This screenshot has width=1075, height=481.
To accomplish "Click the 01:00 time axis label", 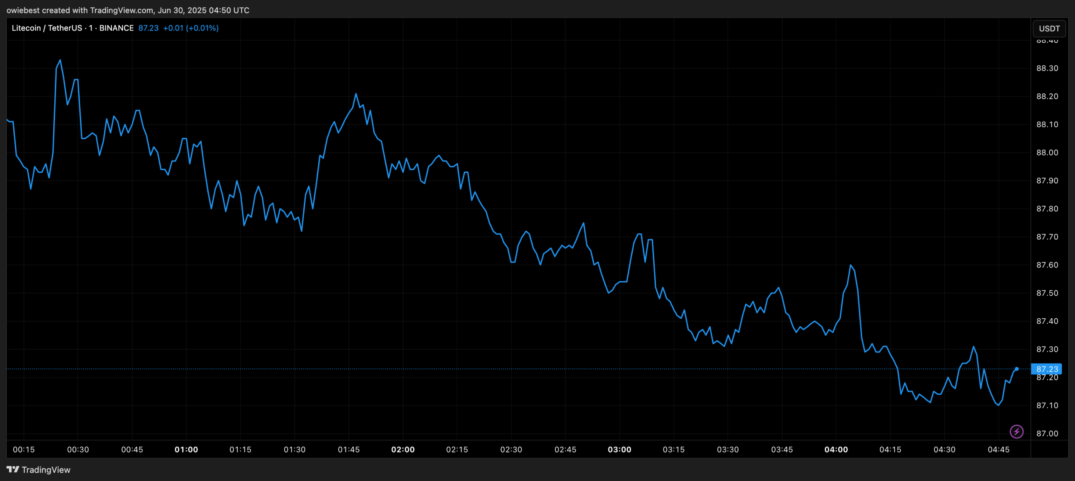I will [x=186, y=450].
